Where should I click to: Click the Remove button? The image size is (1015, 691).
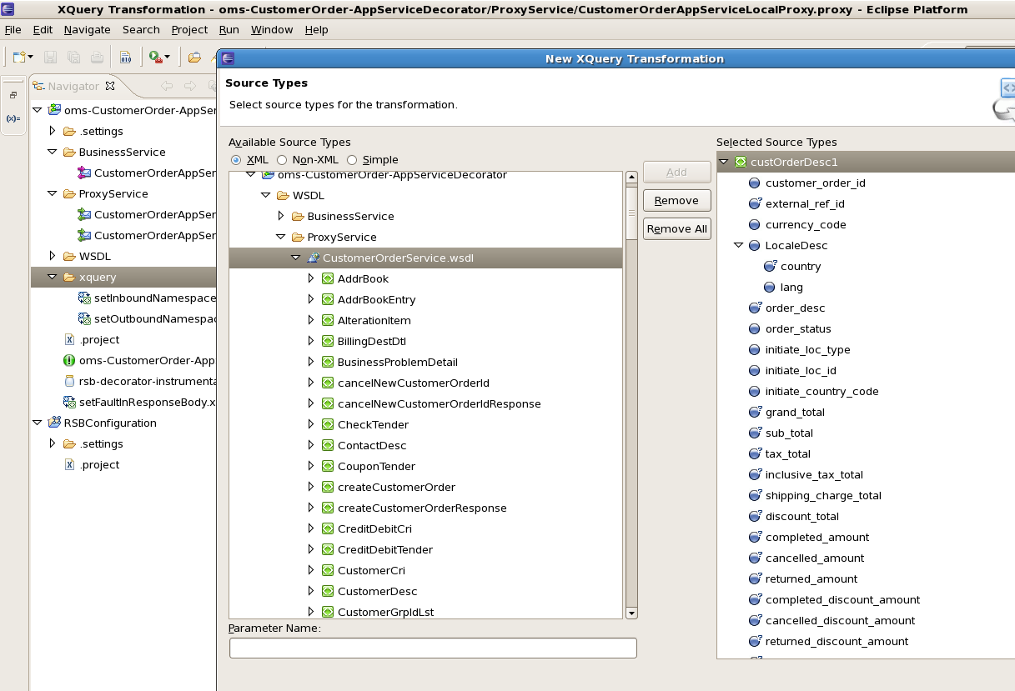[x=676, y=200]
